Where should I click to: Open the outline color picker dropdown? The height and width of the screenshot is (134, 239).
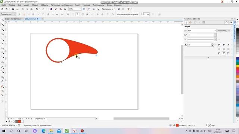[x=215, y=35]
